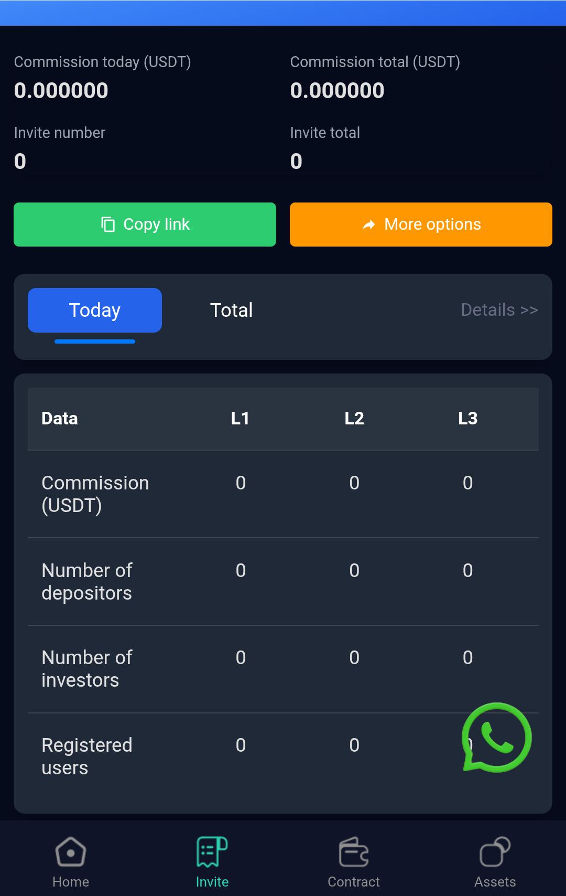Click the Home label in bottom bar
This screenshot has width=566, height=896.
(x=71, y=882)
